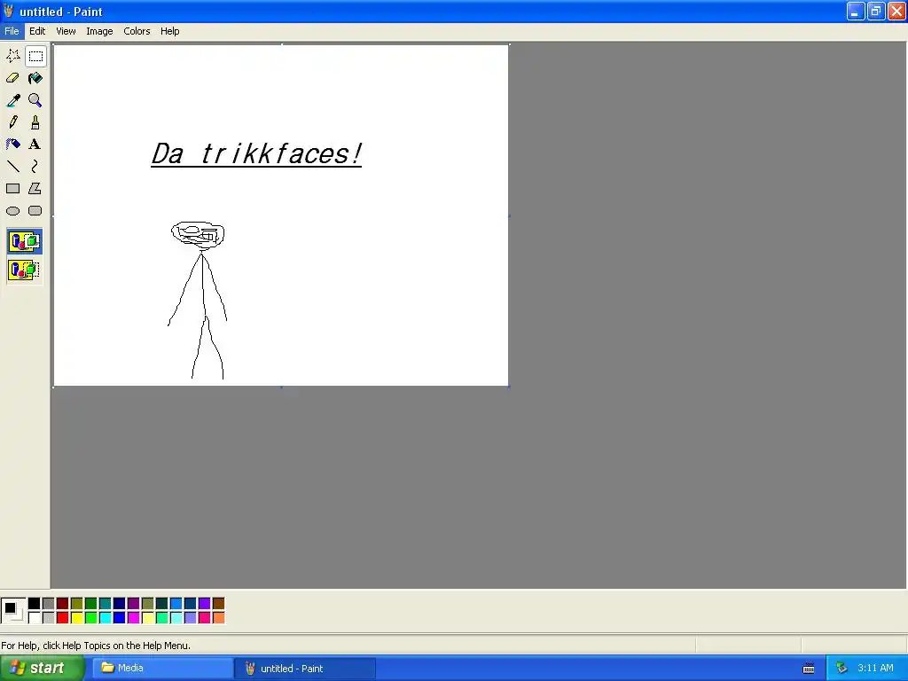
Task: Open the View menu
Action: coord(66,31)
